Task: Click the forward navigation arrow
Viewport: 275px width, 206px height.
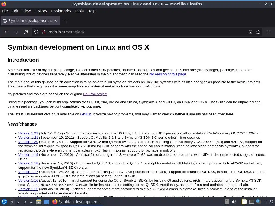Action: 16,32
